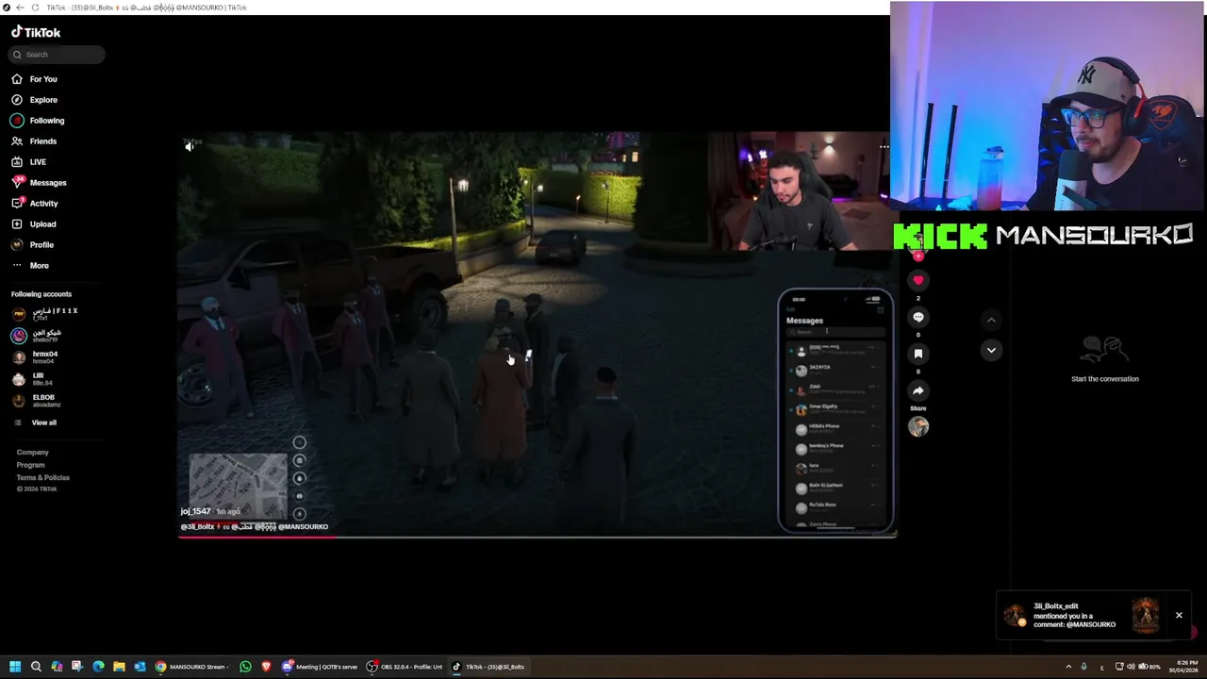Open the Company footer link

tap(32, 453)
